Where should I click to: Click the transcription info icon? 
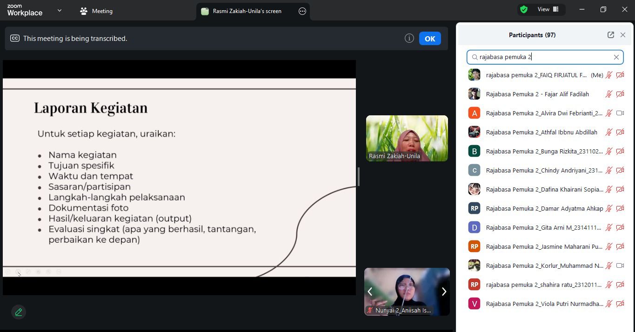[409, 39]
